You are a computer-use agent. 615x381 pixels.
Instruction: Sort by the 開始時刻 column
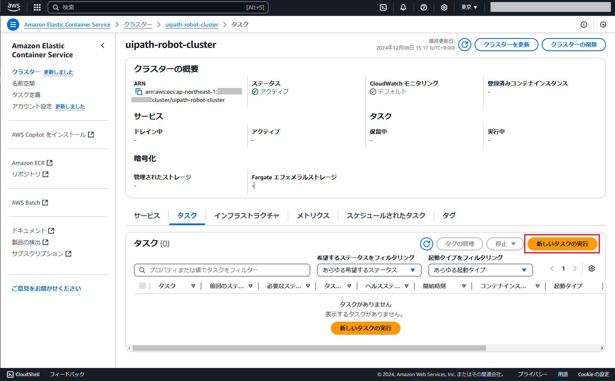[x=464, y=286]
